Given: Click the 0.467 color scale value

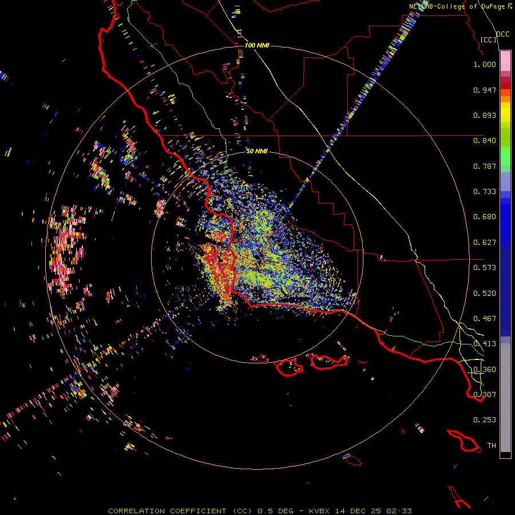Looking at the screenshot, I should point(485,319).
